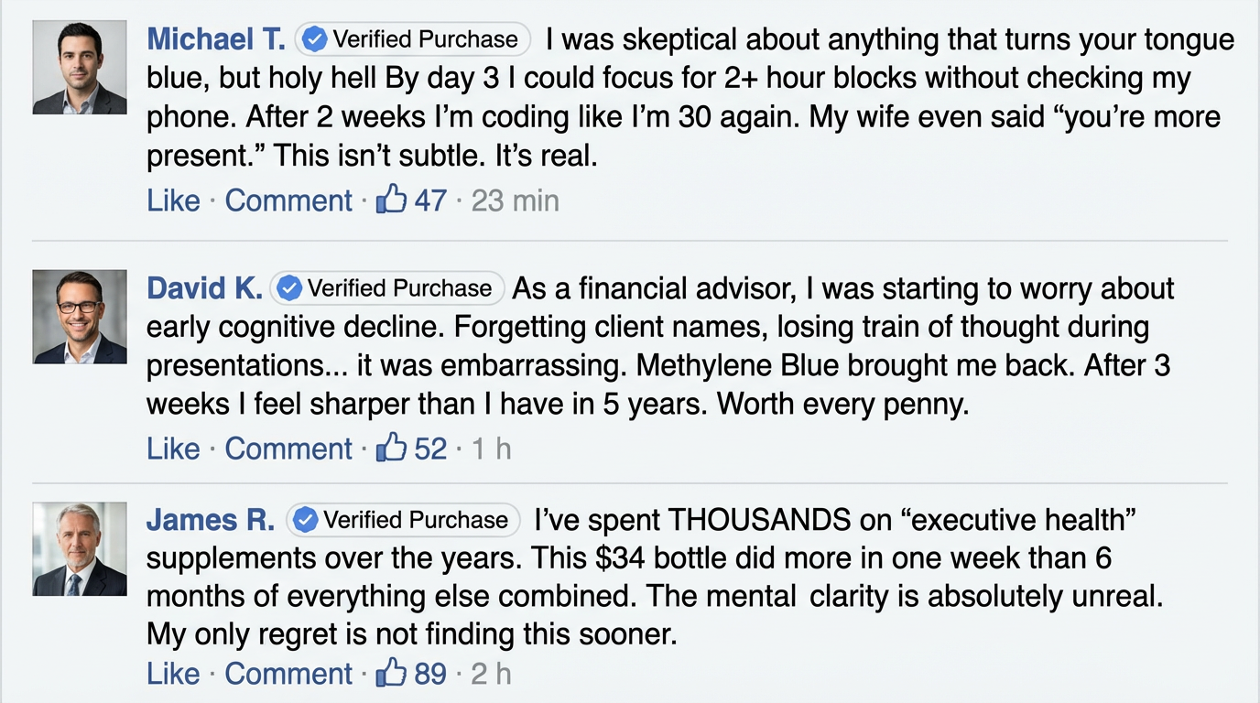Click the 2 h timestamp
1260x703 pixels.
[x=491, y=675]
